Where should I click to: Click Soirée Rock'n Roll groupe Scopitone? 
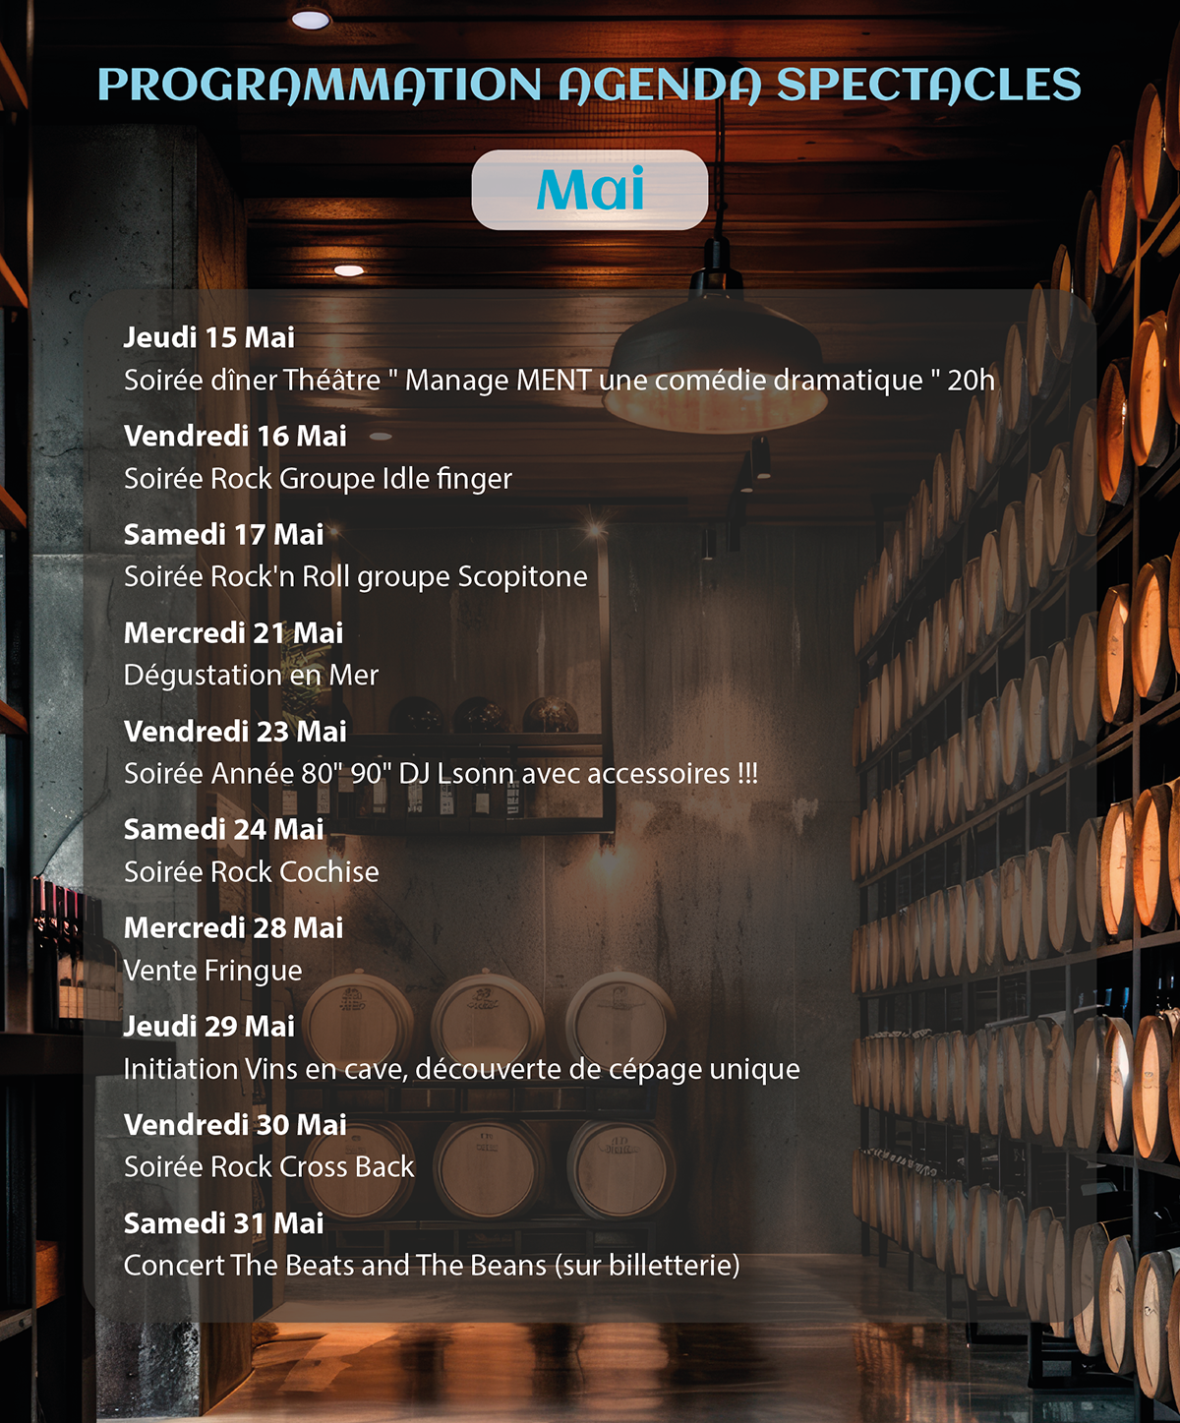pyautogui.click(x=356, y=576)
